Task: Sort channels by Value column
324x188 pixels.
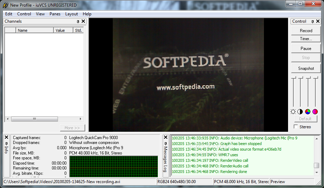Action: pyautogui.click(x=63, y=30)
